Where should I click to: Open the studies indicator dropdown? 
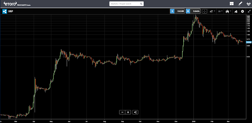click(213, 11)
